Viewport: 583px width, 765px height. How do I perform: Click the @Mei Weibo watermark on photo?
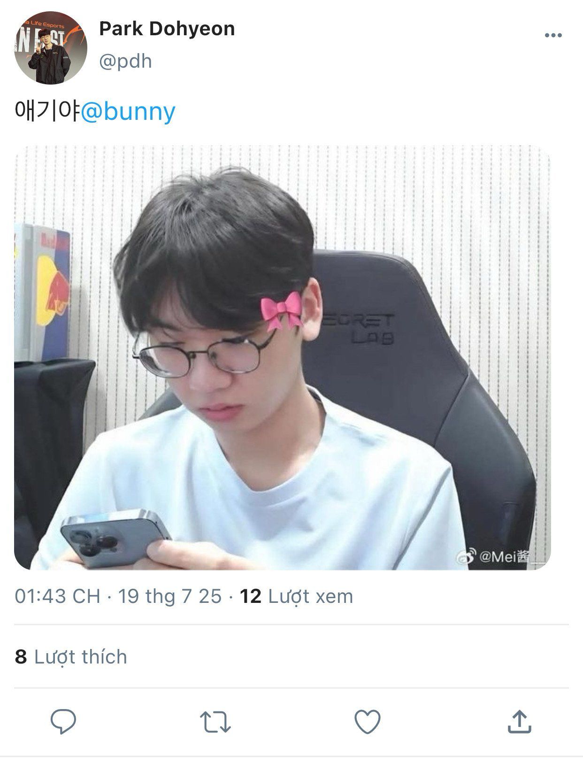pyautogui.click(x=502, y=556)
